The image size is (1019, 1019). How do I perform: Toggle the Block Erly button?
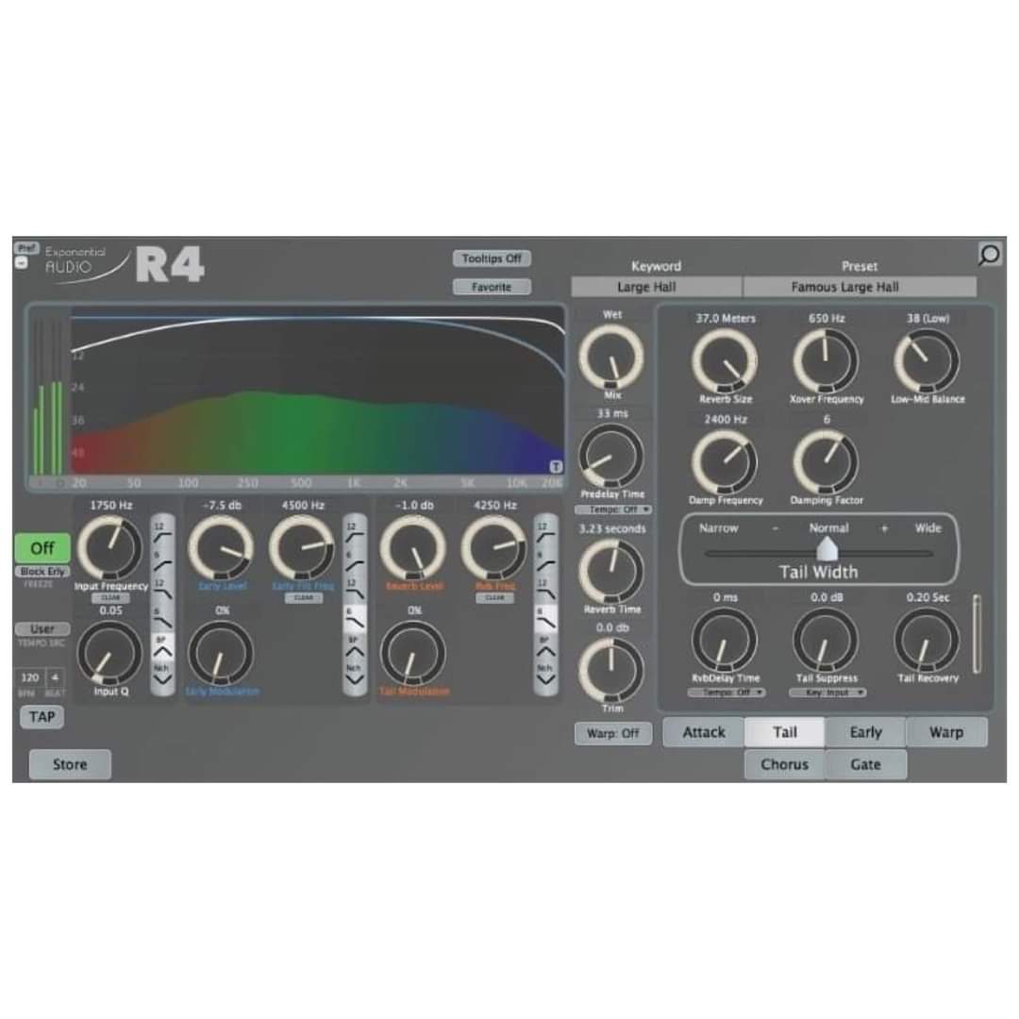tap(42, 571)
